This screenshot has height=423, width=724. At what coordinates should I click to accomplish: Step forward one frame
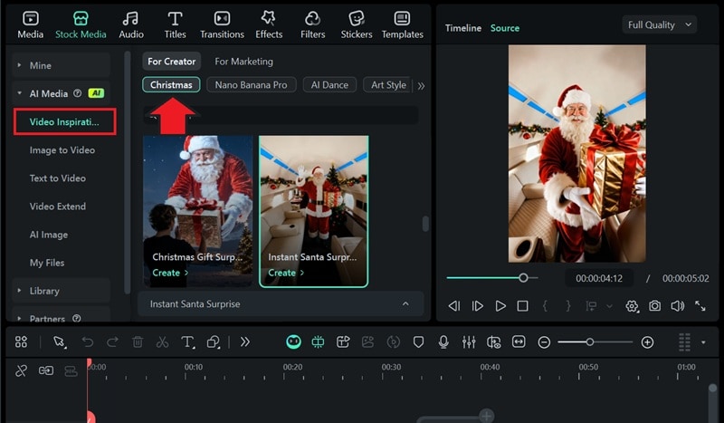478,305
